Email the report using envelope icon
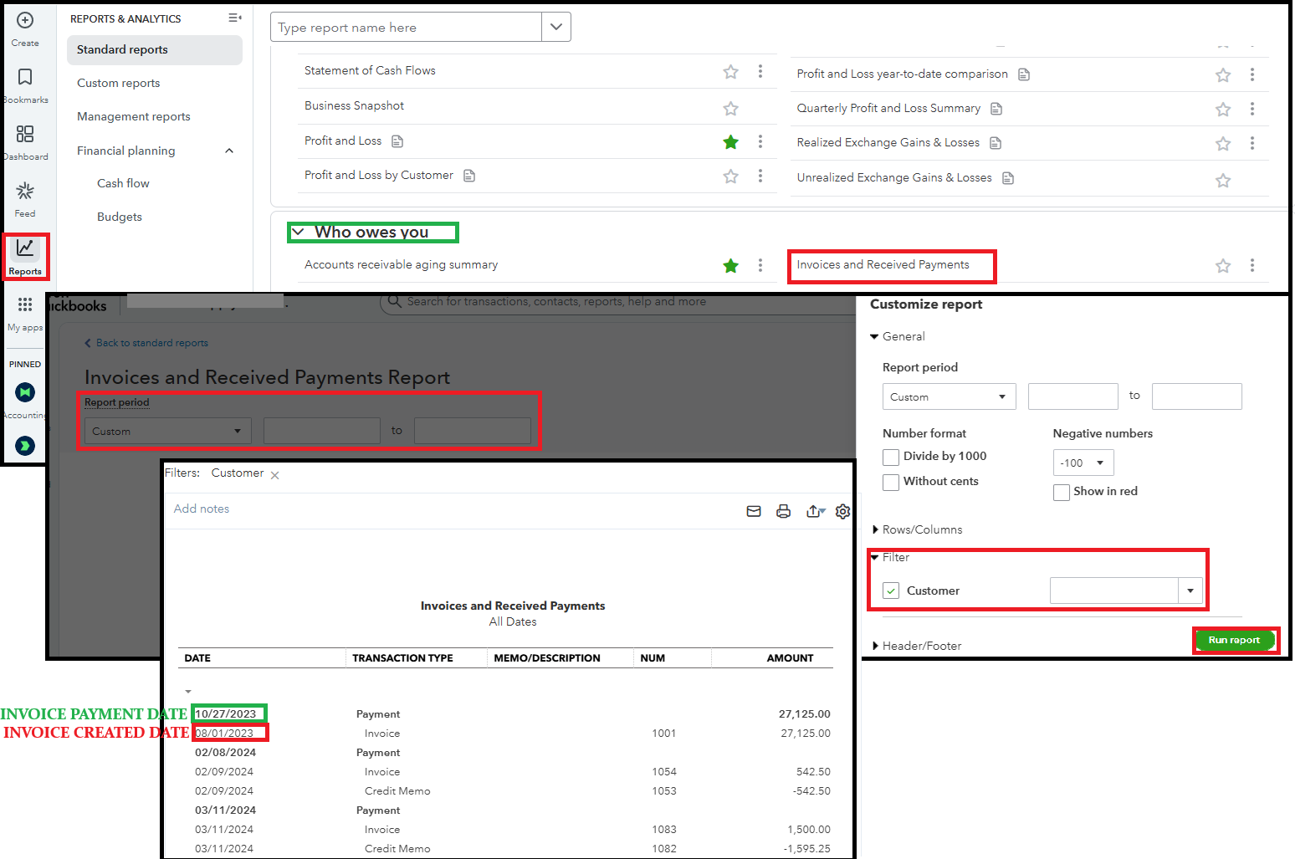This screenshot has height=859, width=1295. pos(753,511)
